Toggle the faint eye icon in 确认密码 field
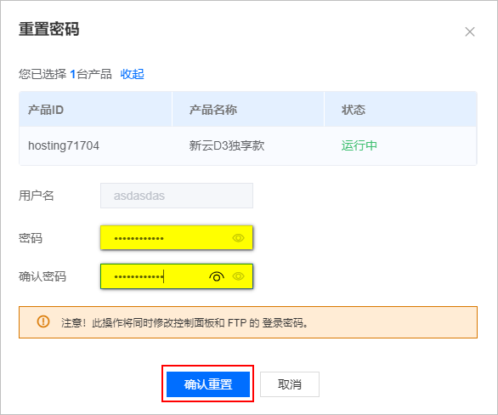The height and width of the screenshot is (415, 498). 238,276
